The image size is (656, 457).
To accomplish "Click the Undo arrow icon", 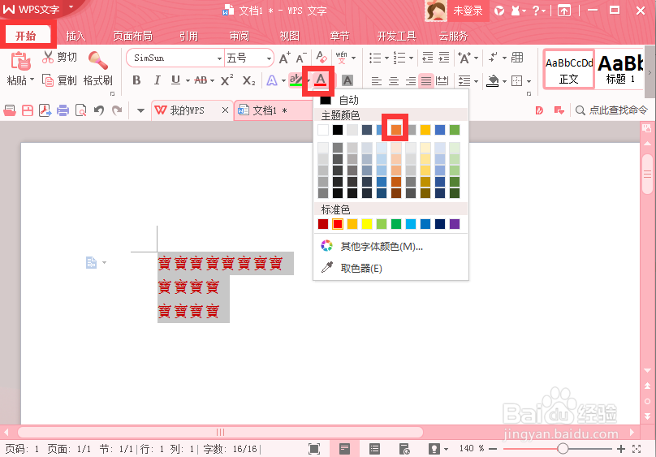I will pos(99,110).
